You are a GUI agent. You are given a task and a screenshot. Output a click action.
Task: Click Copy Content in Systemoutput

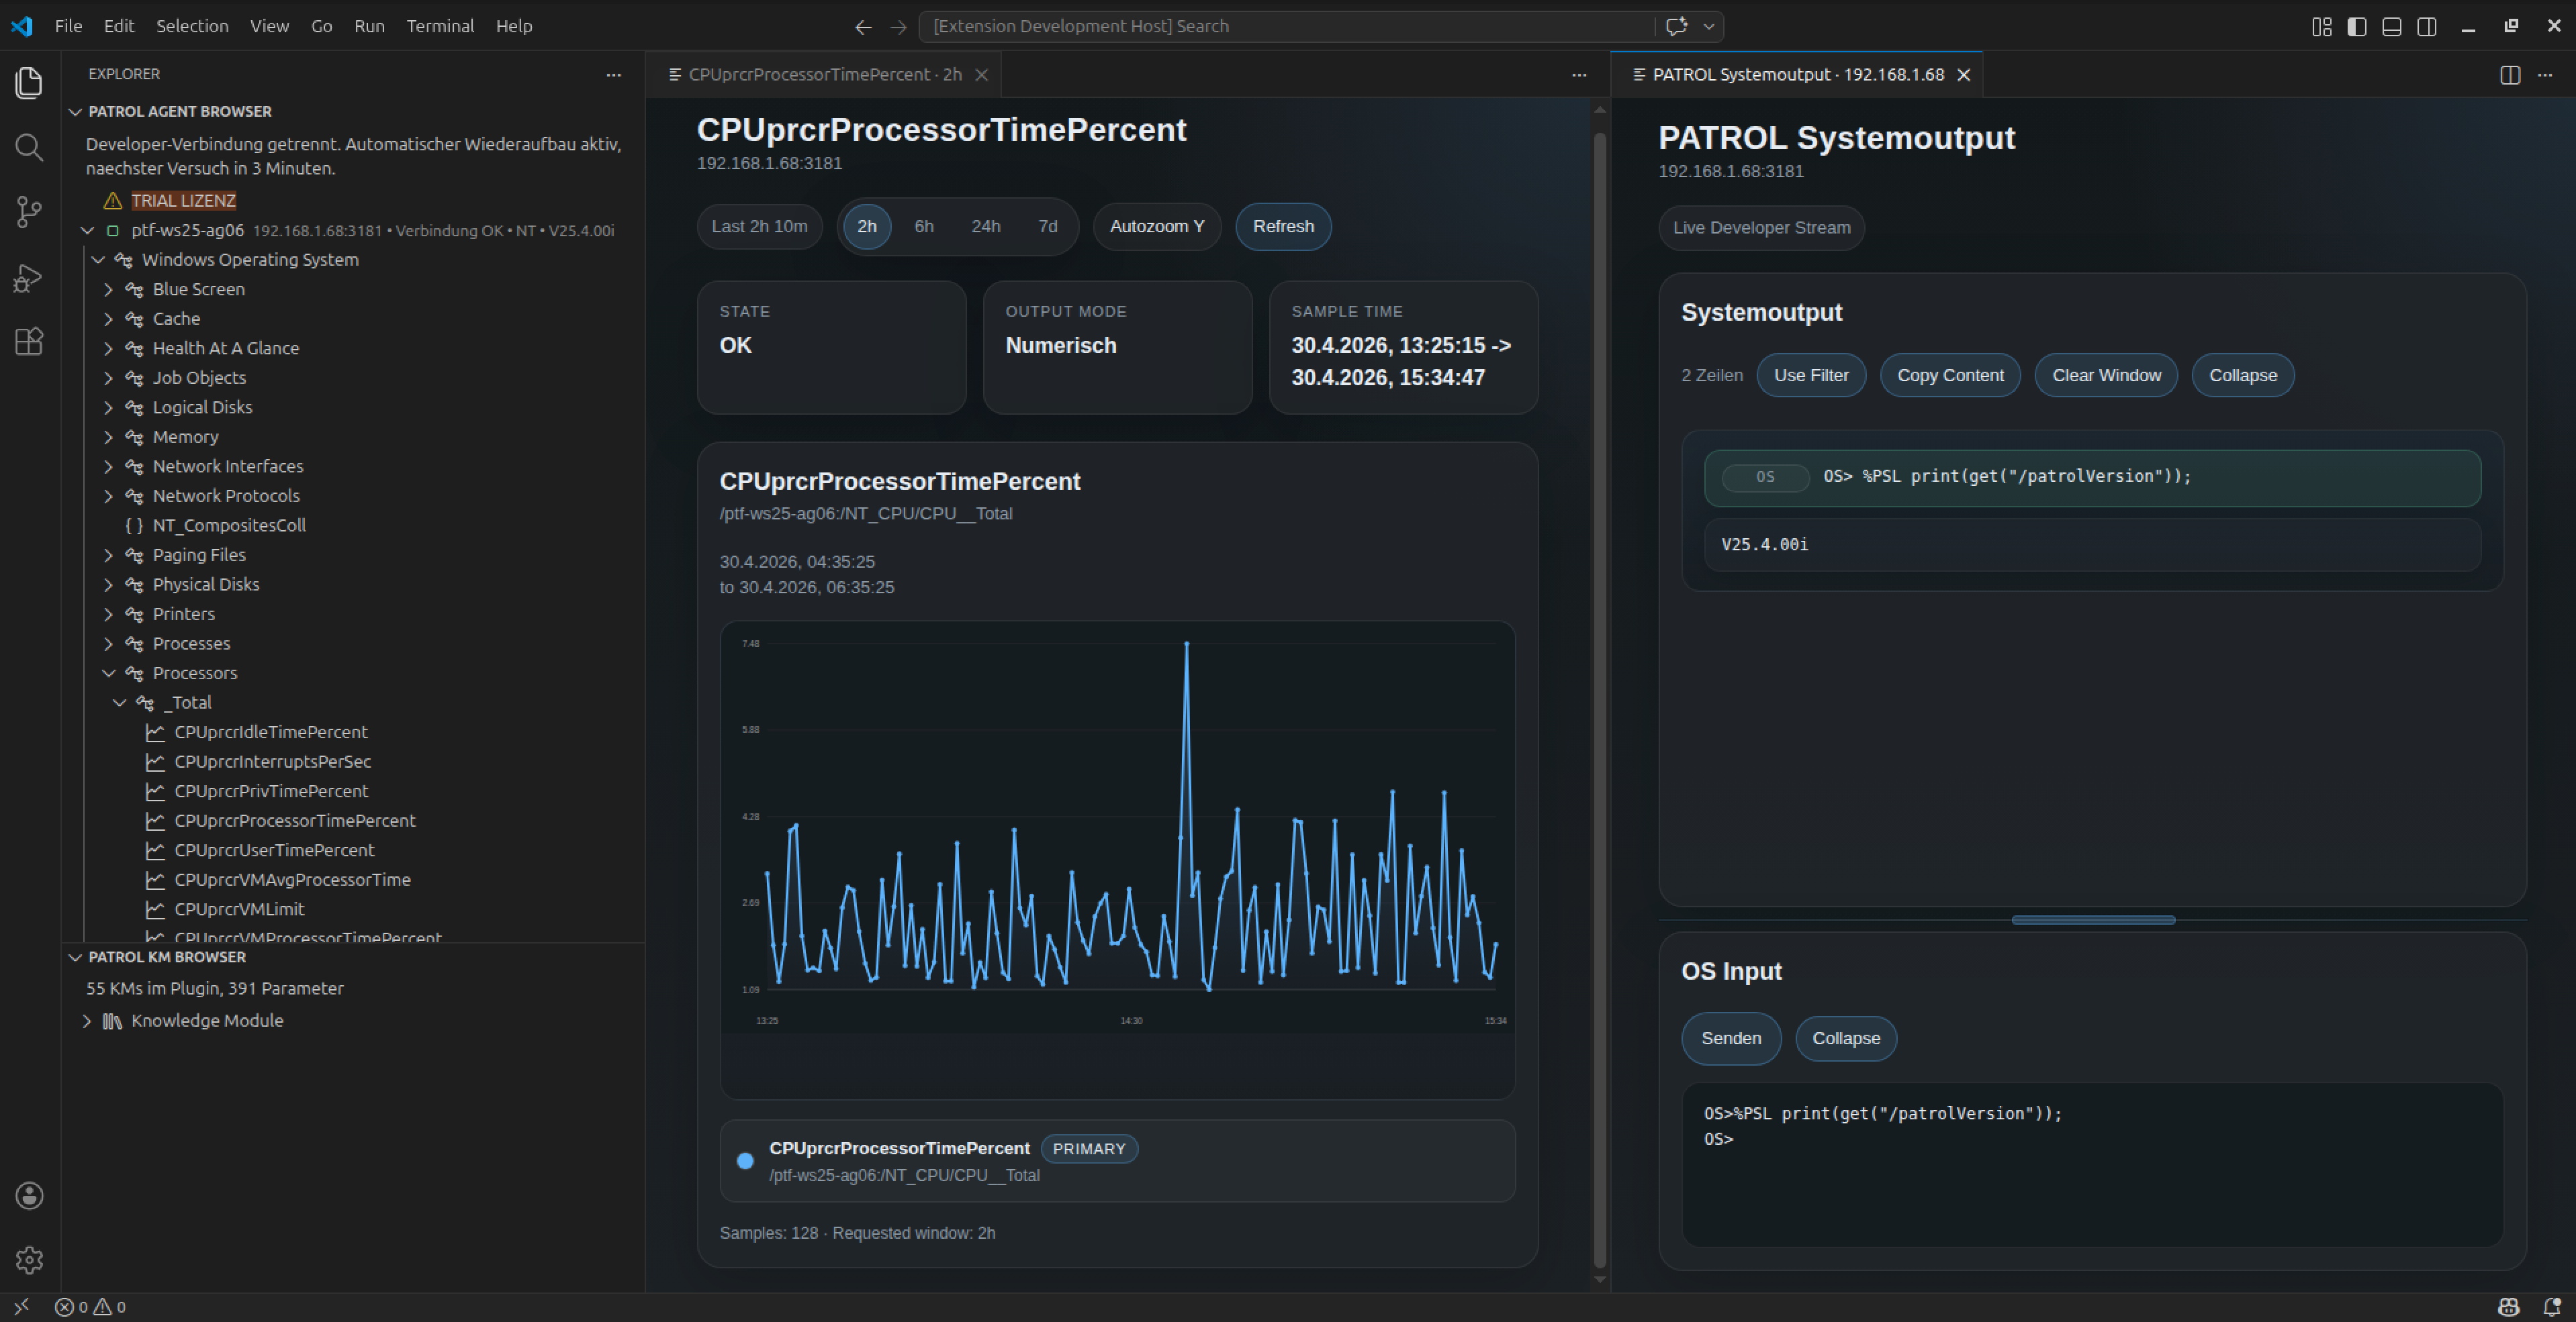1950,376
